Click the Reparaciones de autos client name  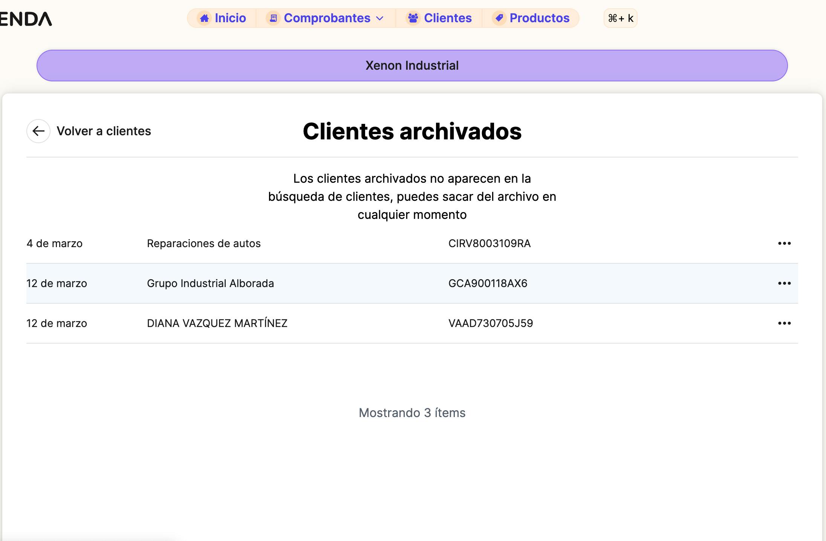[x=203, y=244]
